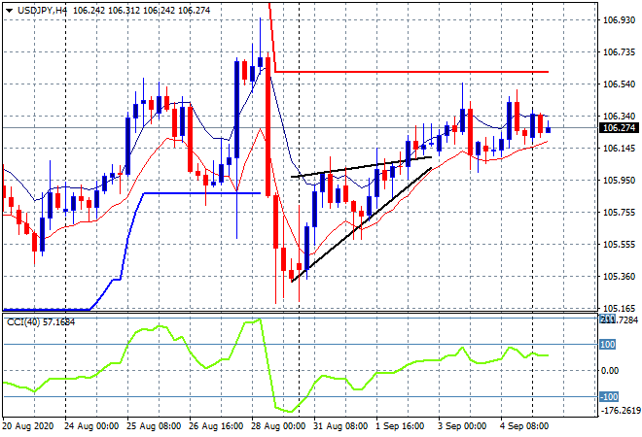Image resolution: width=642 pixels, height=437 pixels.
Task: Click the 105.950 price axis label
Action: point(619,180)
